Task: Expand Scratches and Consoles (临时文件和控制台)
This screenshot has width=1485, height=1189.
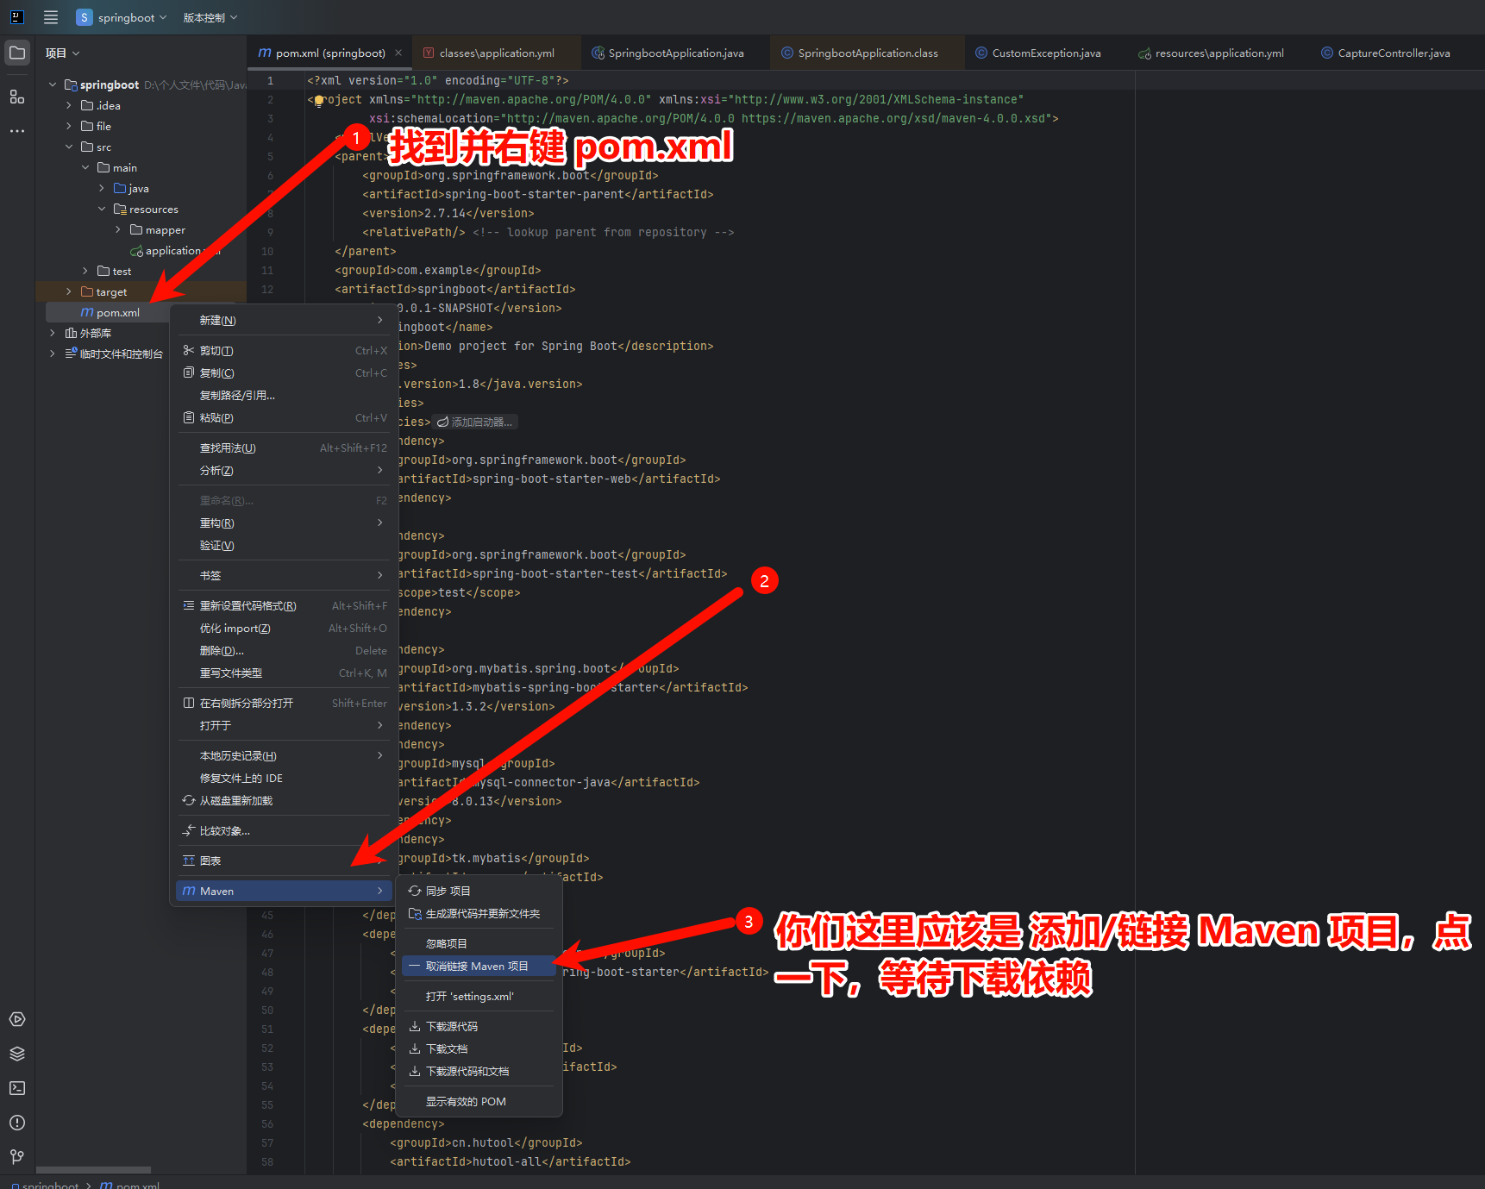Action: (53, 354)
